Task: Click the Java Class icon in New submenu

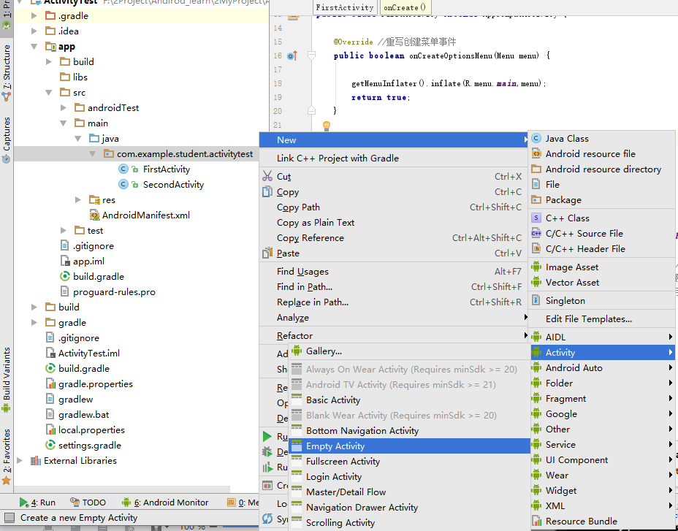Action: click(x=536, y=139)
